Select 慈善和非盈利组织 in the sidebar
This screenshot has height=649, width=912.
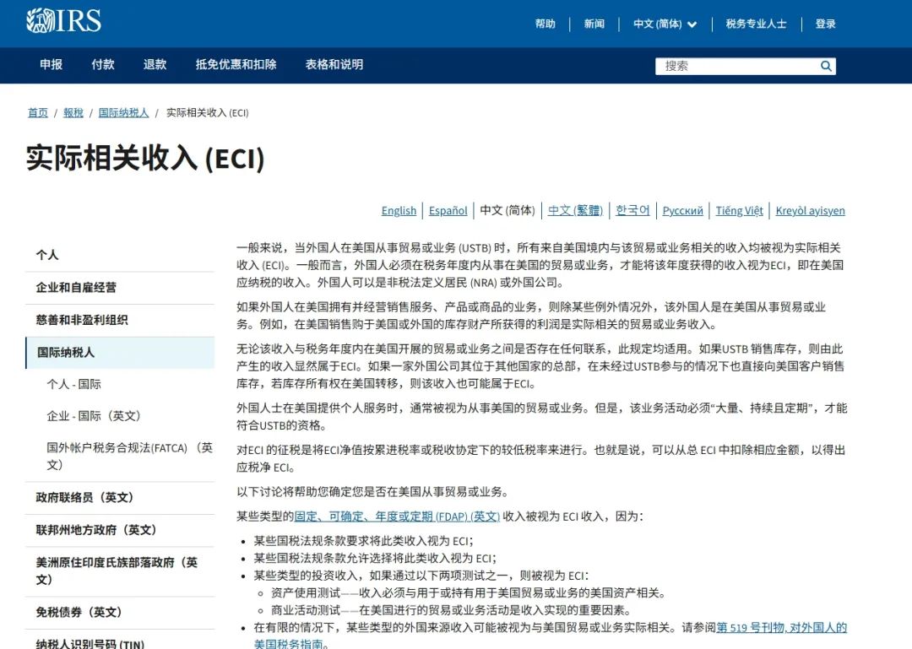pyautogui.click(x=82, y=320)
